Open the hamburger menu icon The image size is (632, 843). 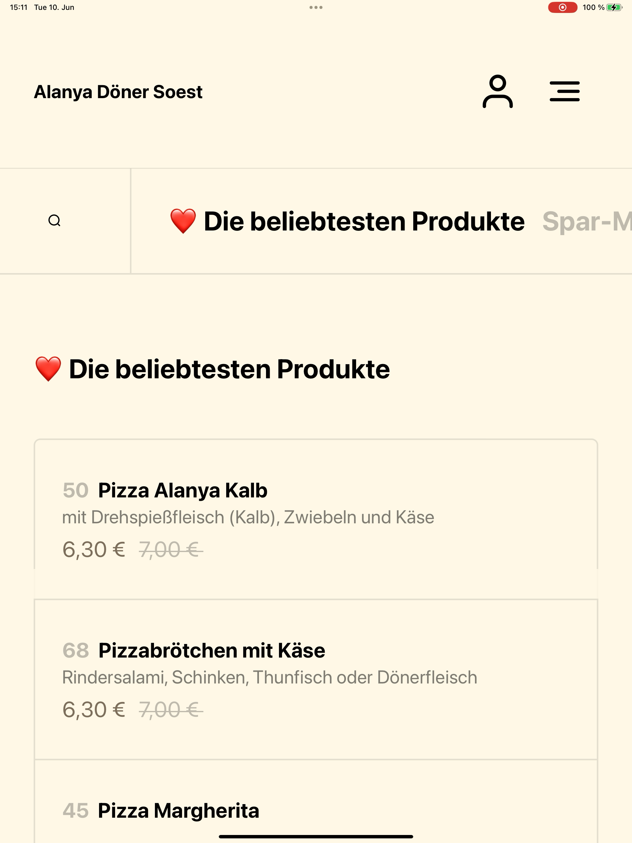(564, 91)
